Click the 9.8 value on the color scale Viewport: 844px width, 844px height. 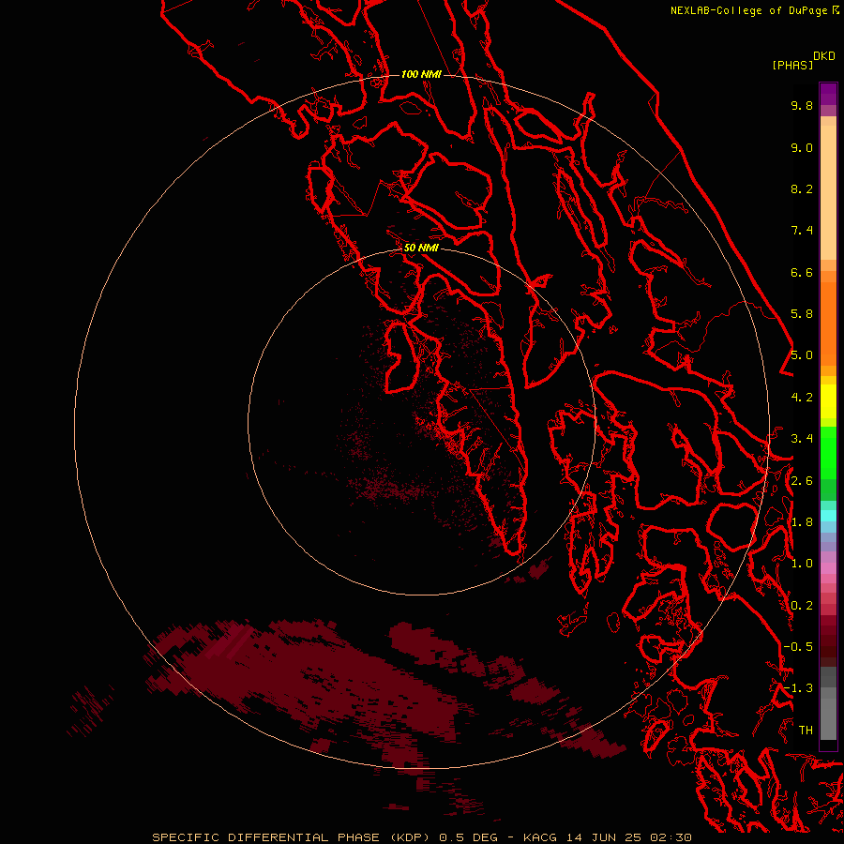[x=802, y=105]
